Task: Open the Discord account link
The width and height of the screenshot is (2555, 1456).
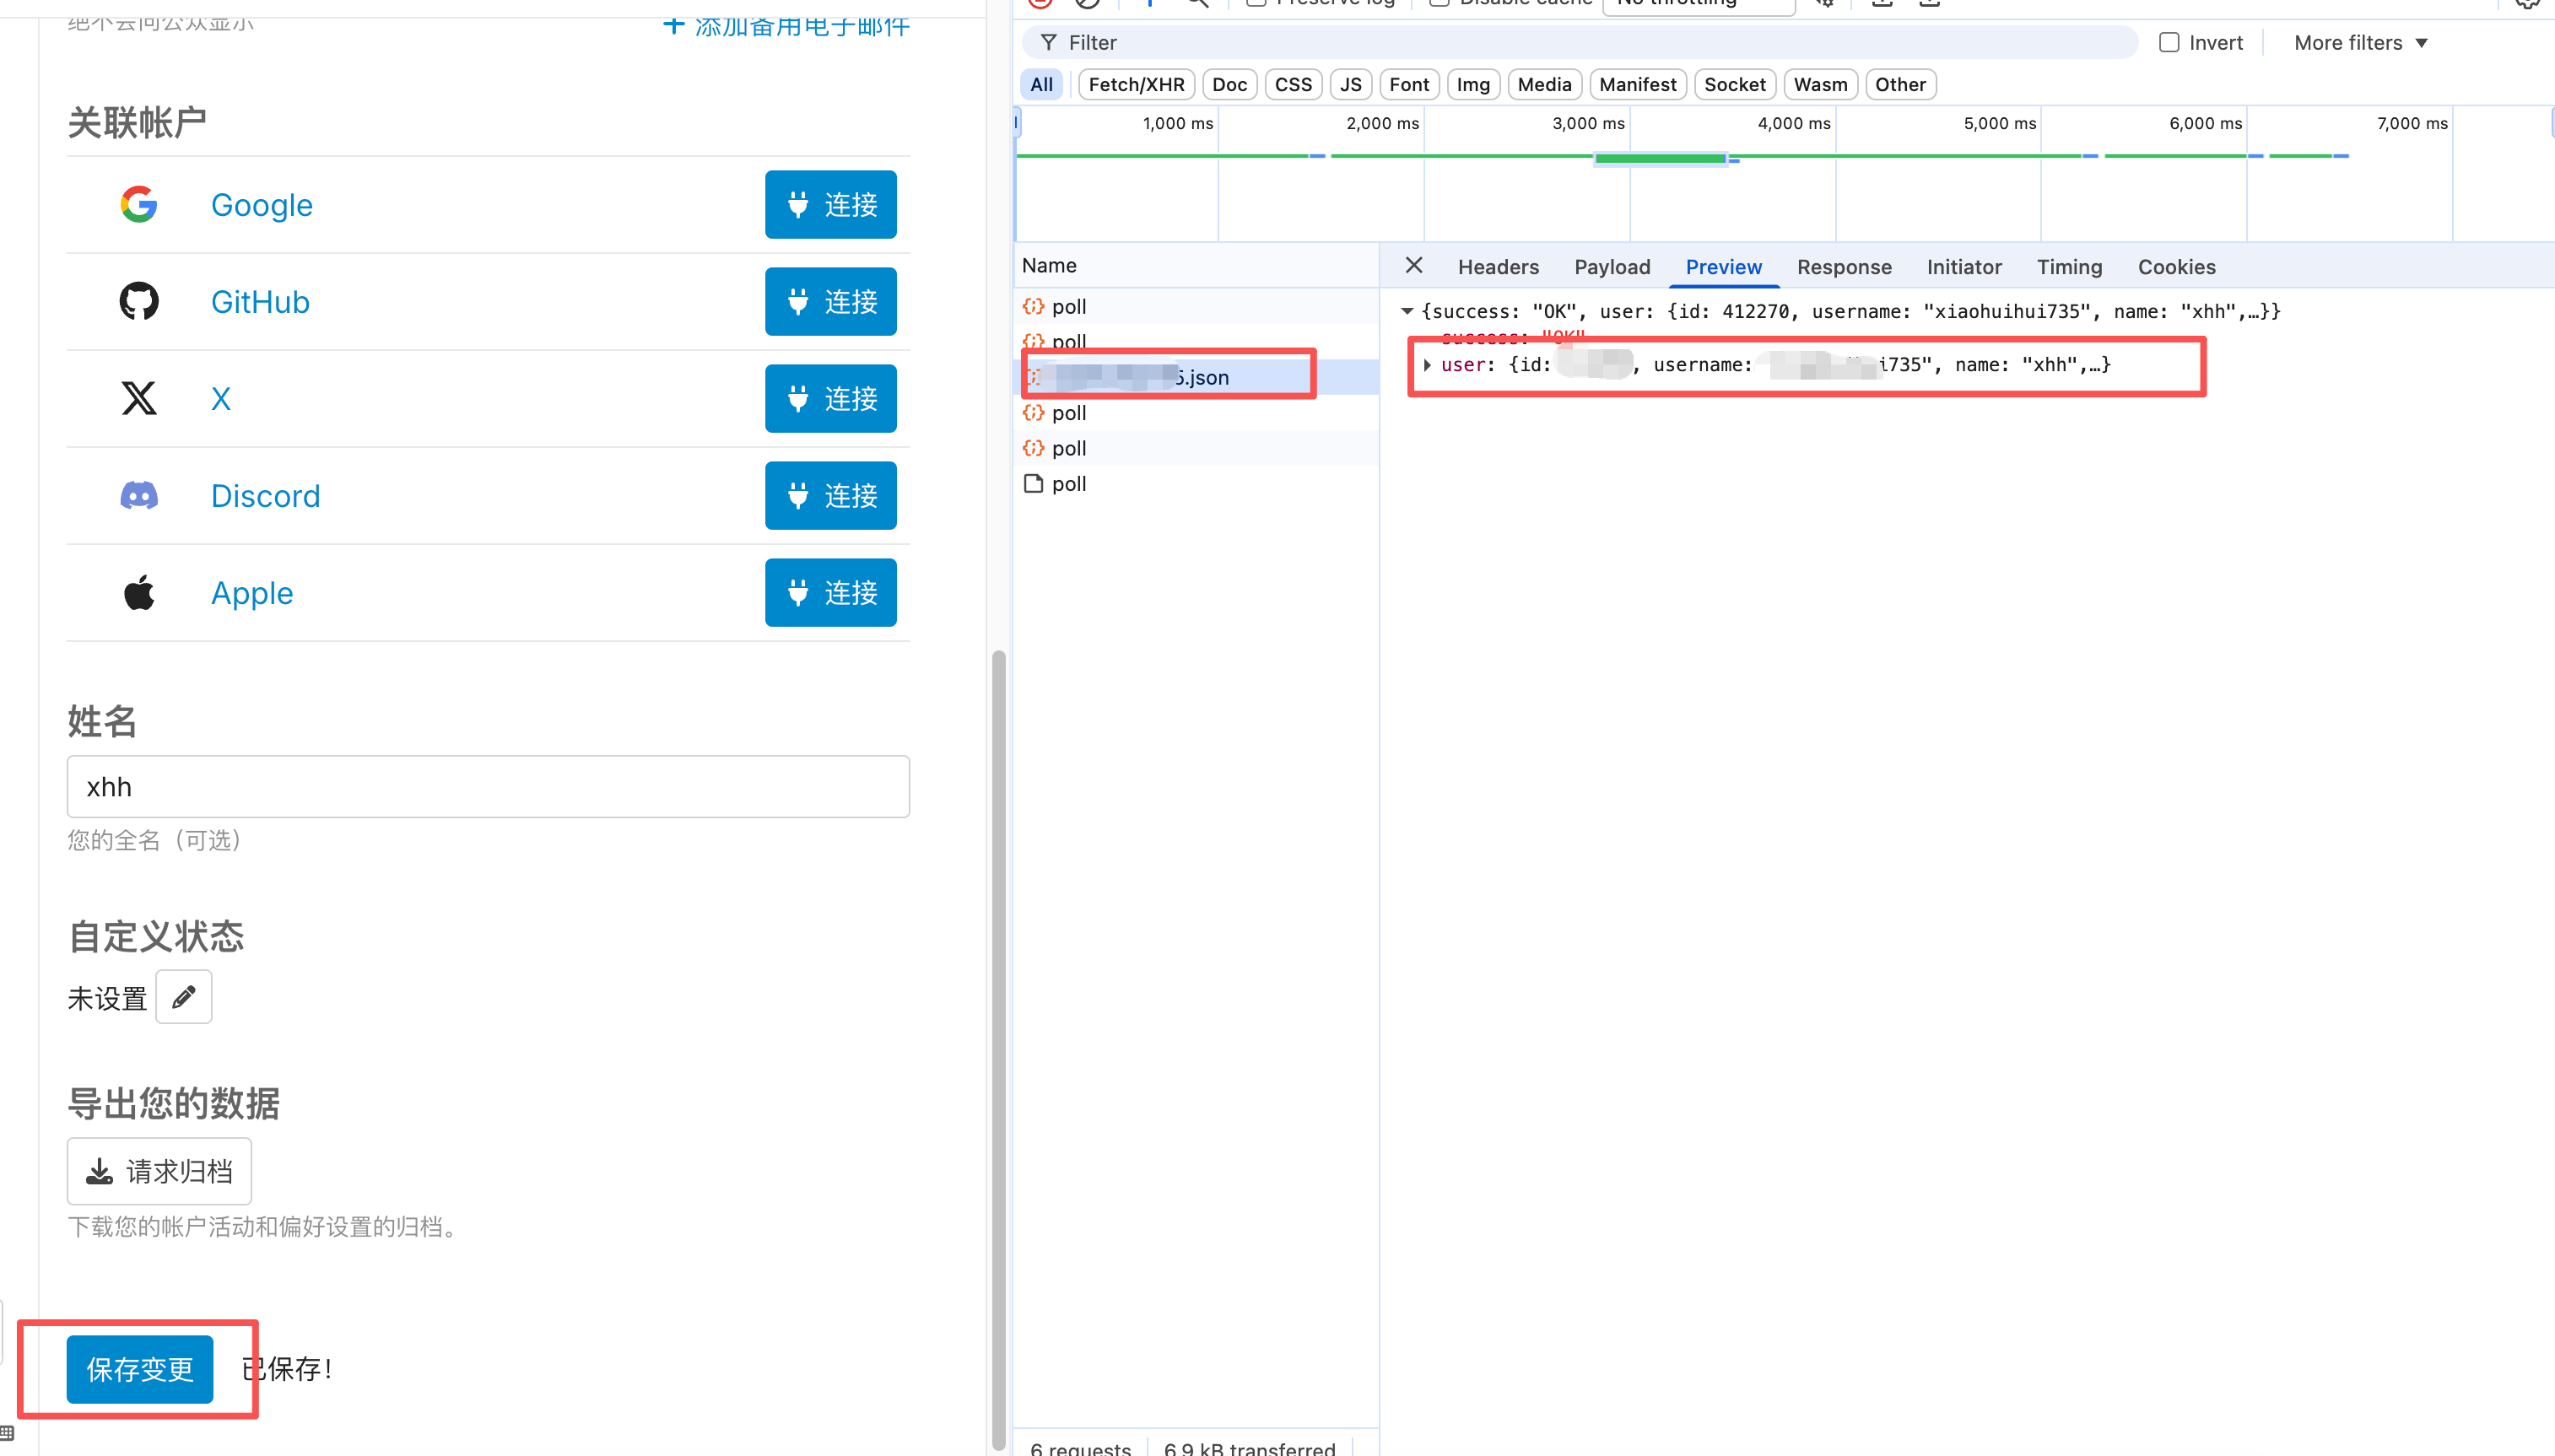Action: (265, 495)
